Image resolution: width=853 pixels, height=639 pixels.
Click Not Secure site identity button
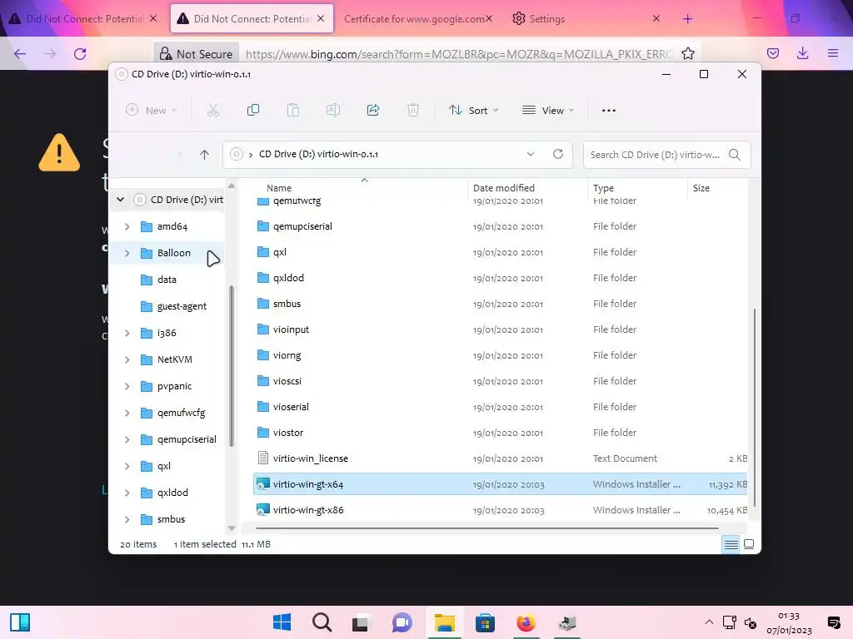[196, 54]
